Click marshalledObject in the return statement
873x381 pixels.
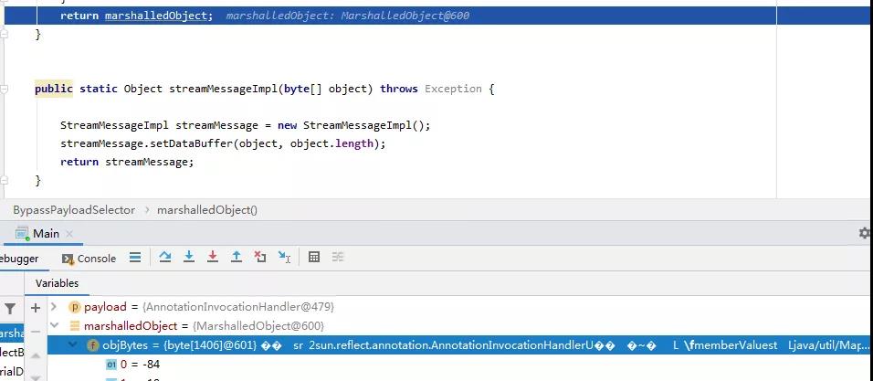[156, 16]
